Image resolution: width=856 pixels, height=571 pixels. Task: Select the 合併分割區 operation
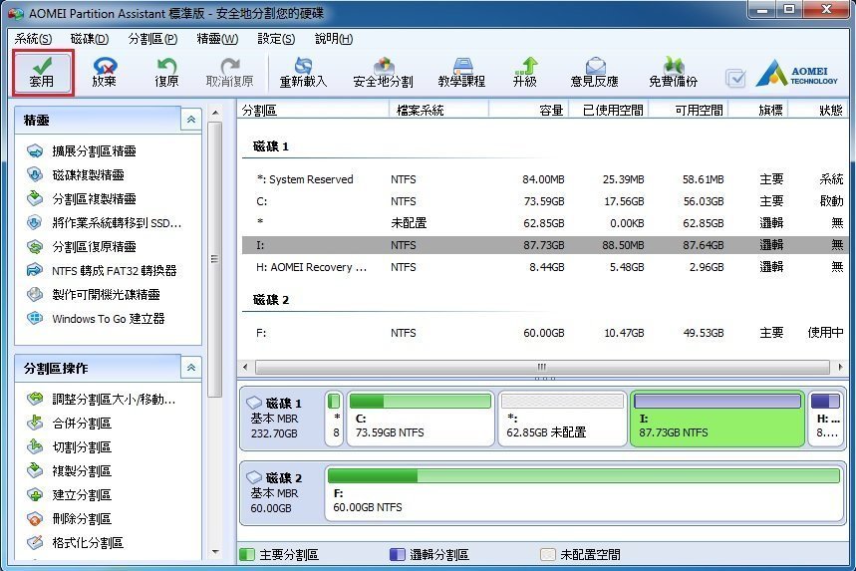point(69,424)
